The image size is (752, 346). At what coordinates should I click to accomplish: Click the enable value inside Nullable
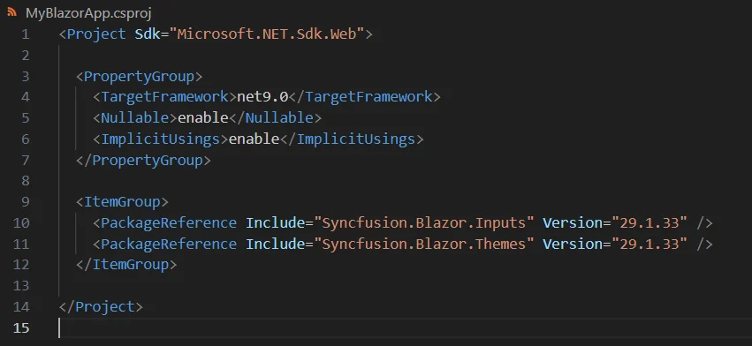pyautogui.click(x=203, y=118)
